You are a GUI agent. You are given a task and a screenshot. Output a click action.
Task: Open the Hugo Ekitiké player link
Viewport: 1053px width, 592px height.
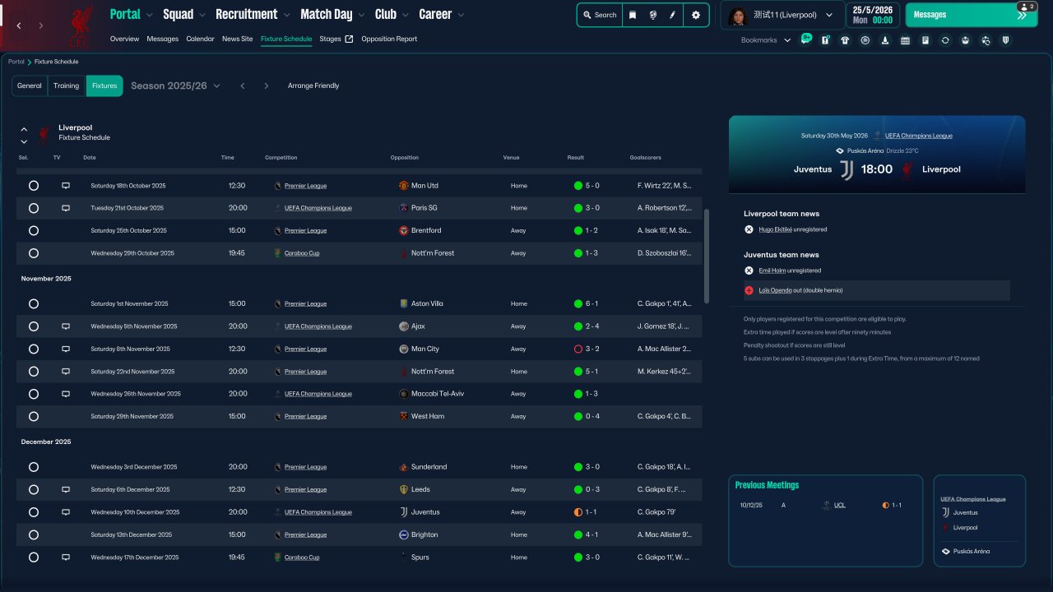776,229
